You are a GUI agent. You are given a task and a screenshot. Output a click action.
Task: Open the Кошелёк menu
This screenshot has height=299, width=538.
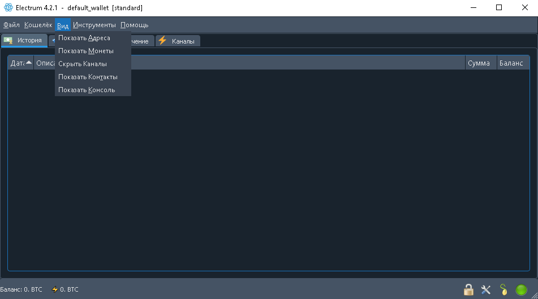point(38,25)
